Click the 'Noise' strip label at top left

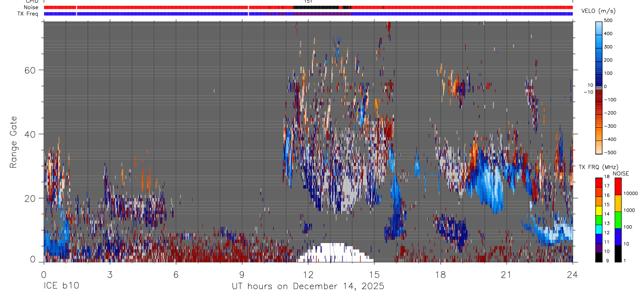(x=31, y=7)
